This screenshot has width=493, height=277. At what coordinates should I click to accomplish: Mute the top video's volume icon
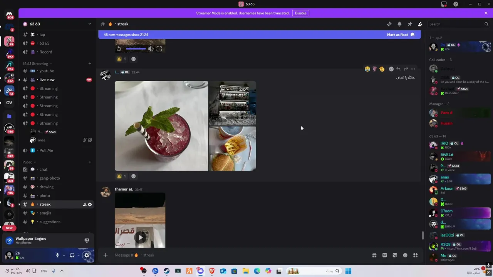pyautogui.click(x=151, y=49)
